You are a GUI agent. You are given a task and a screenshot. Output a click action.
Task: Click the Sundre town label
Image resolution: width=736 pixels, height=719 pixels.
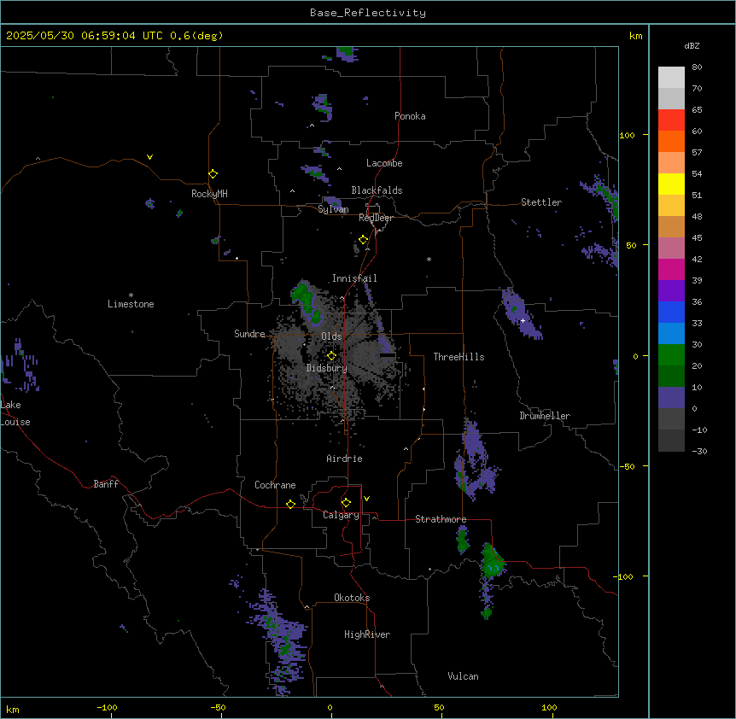pyautogui.click(x=249, y=334)
